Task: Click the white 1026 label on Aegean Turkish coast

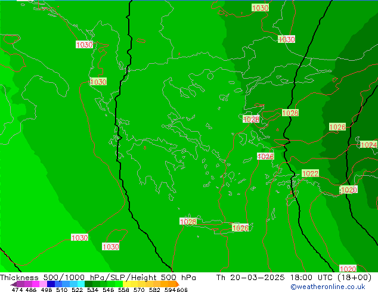Action: click(x=265, y=156)
